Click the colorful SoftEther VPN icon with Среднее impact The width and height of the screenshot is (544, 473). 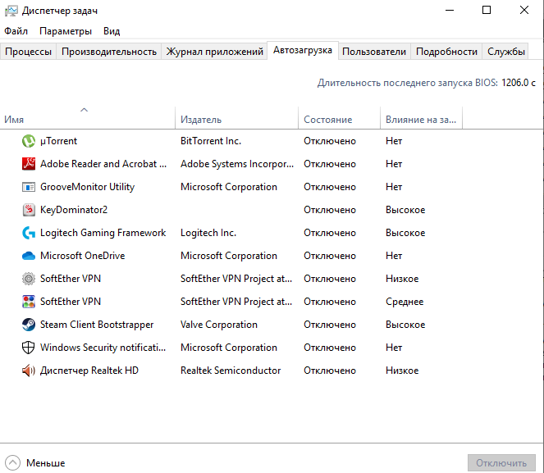[29, 302]
